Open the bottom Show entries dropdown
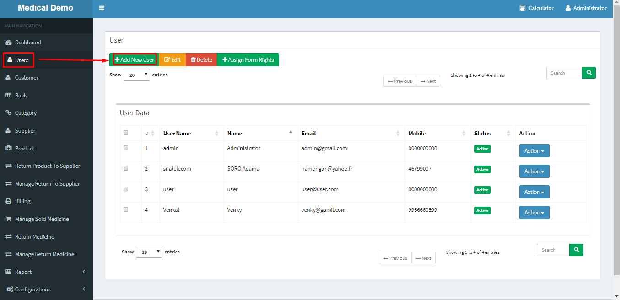The height and width of the screenshot is (300, 620). [149, 252]
